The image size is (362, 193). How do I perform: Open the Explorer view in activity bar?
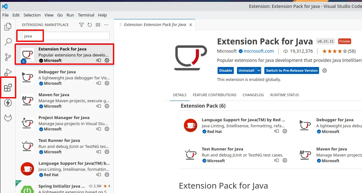pyautogui.click(x=8, y=26)
